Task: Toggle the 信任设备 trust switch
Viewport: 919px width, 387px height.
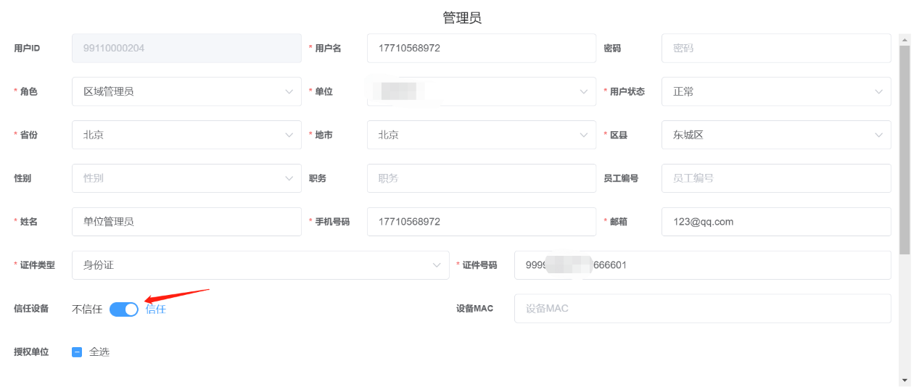Action: click(123, 309)
